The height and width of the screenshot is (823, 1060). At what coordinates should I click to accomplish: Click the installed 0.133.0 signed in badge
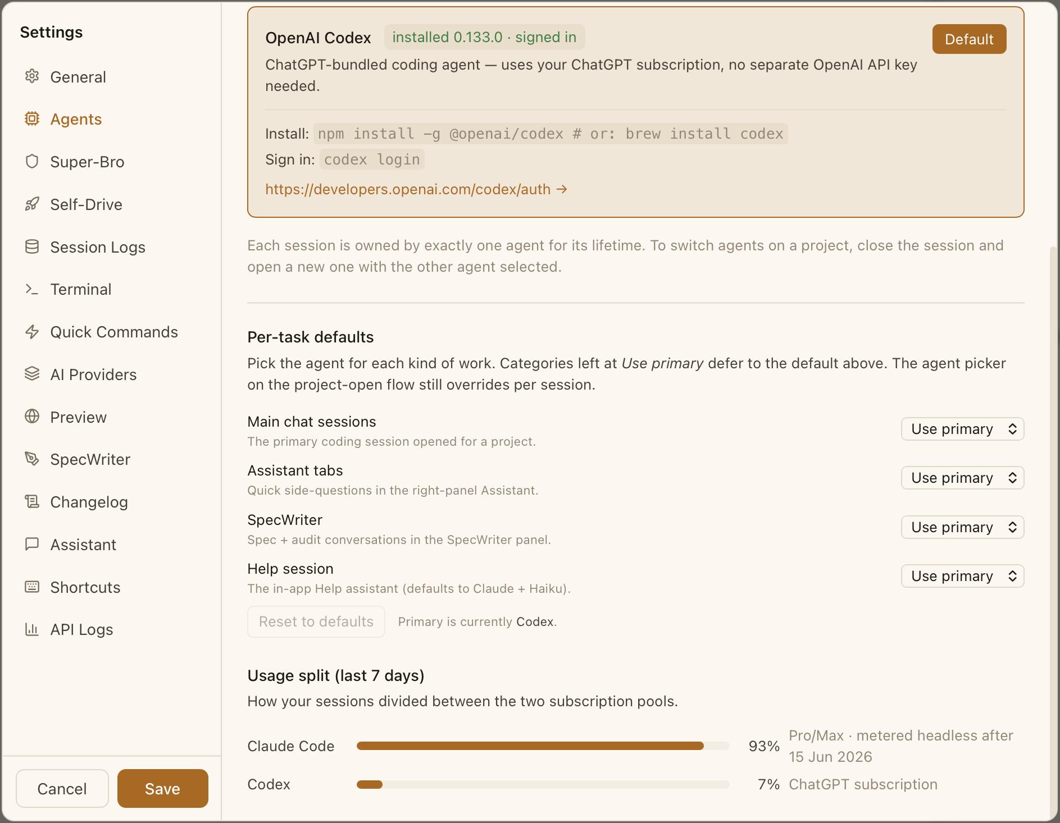(x=484, y=37)
